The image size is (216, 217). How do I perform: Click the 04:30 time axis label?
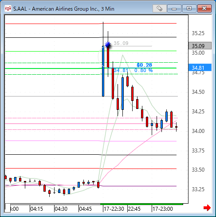(61, 209)
